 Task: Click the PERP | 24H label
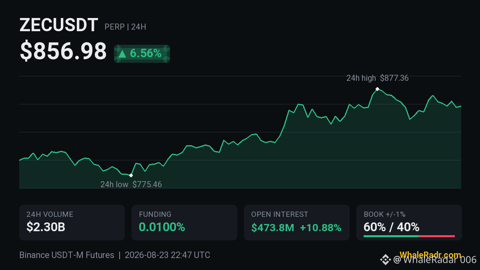point(125,27)
